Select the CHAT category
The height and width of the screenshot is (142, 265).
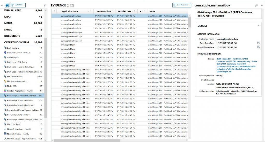[23, 17]
